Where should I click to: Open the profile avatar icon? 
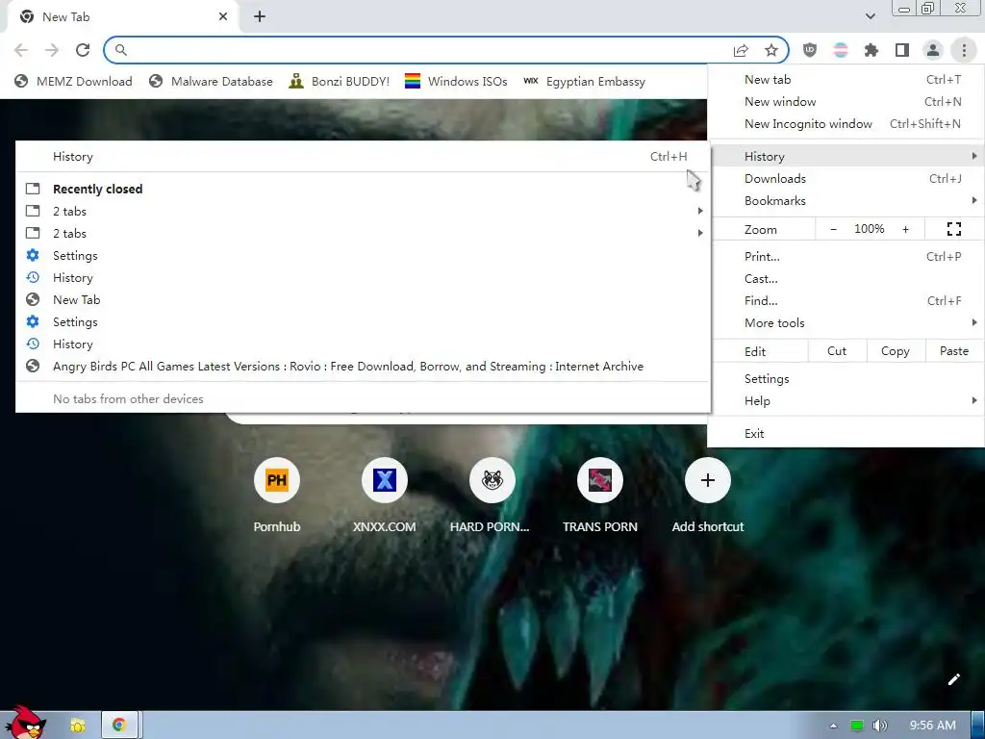[933, 50]
